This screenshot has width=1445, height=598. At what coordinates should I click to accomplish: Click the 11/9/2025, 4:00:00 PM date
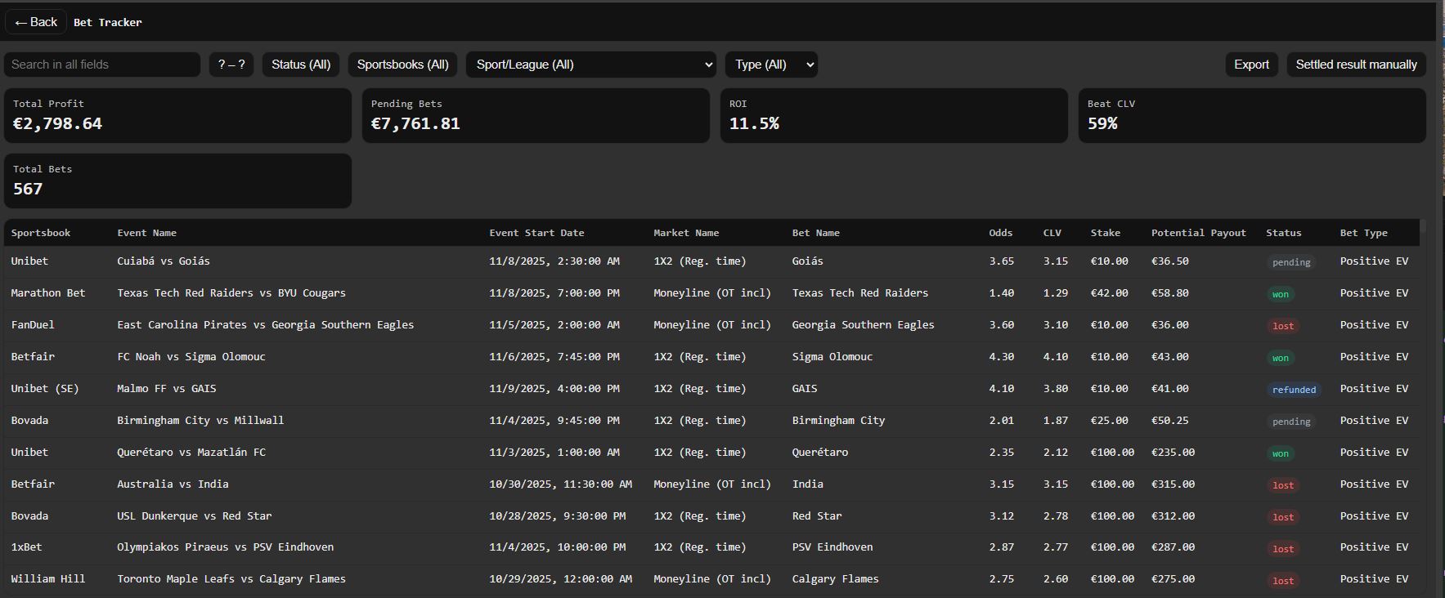pos(554,389)
